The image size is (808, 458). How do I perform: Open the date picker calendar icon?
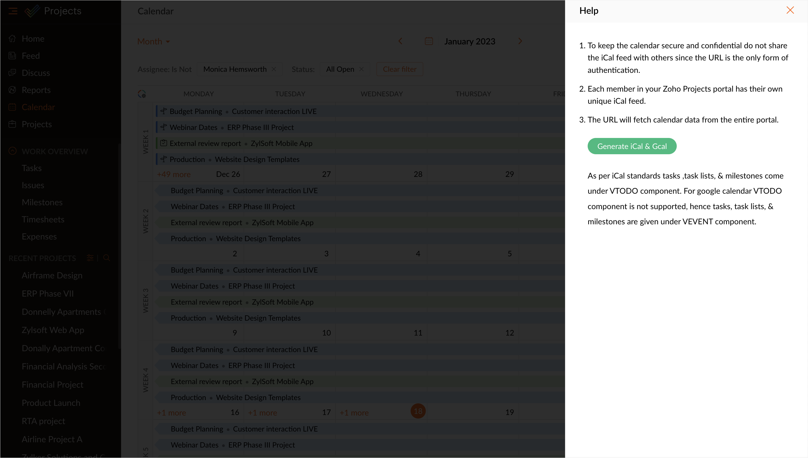429,41
